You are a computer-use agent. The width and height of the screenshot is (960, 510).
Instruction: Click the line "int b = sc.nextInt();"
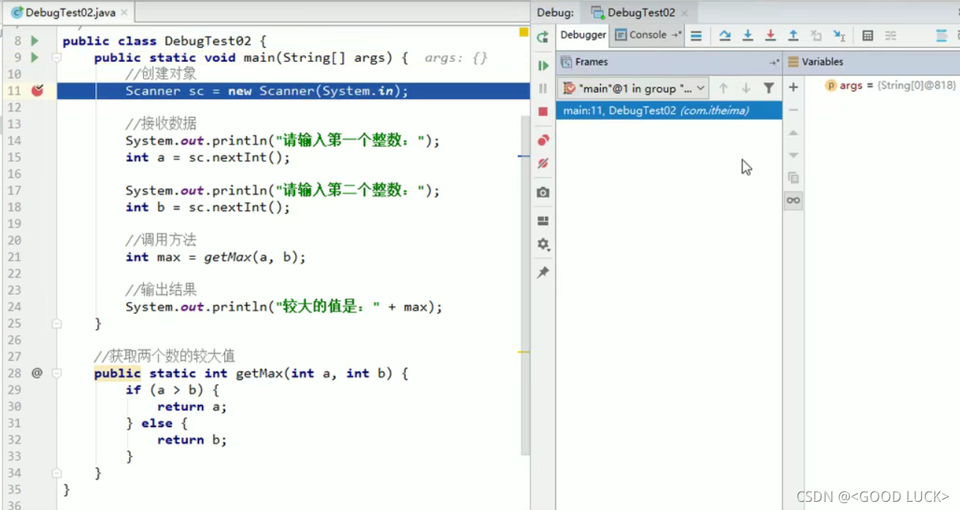[208, 207]
